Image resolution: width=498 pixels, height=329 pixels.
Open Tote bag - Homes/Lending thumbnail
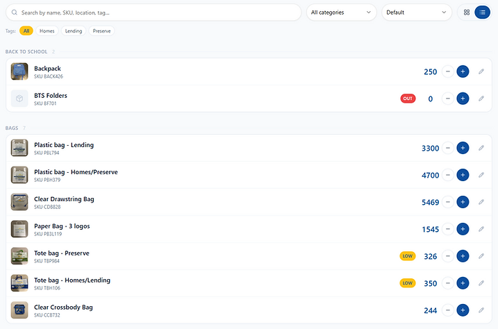(19, 283)
